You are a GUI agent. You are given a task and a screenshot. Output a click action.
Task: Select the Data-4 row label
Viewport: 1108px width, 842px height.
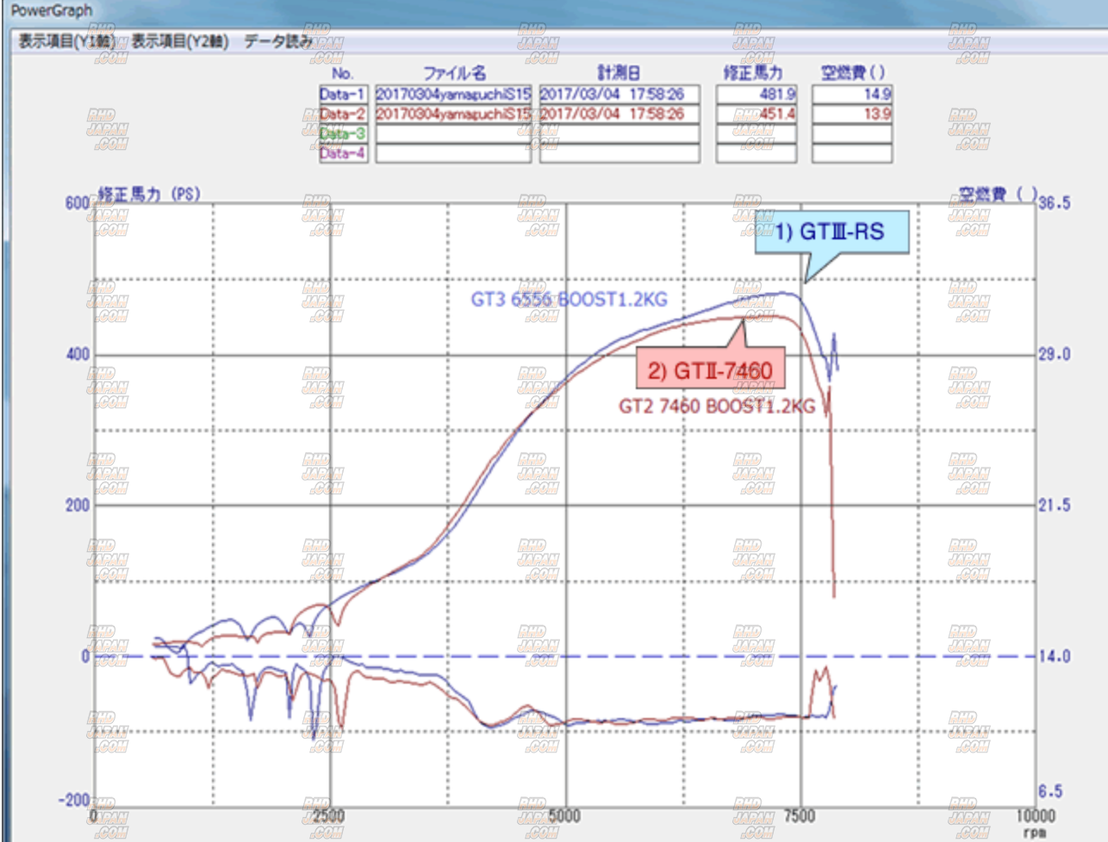click(342, 153)
